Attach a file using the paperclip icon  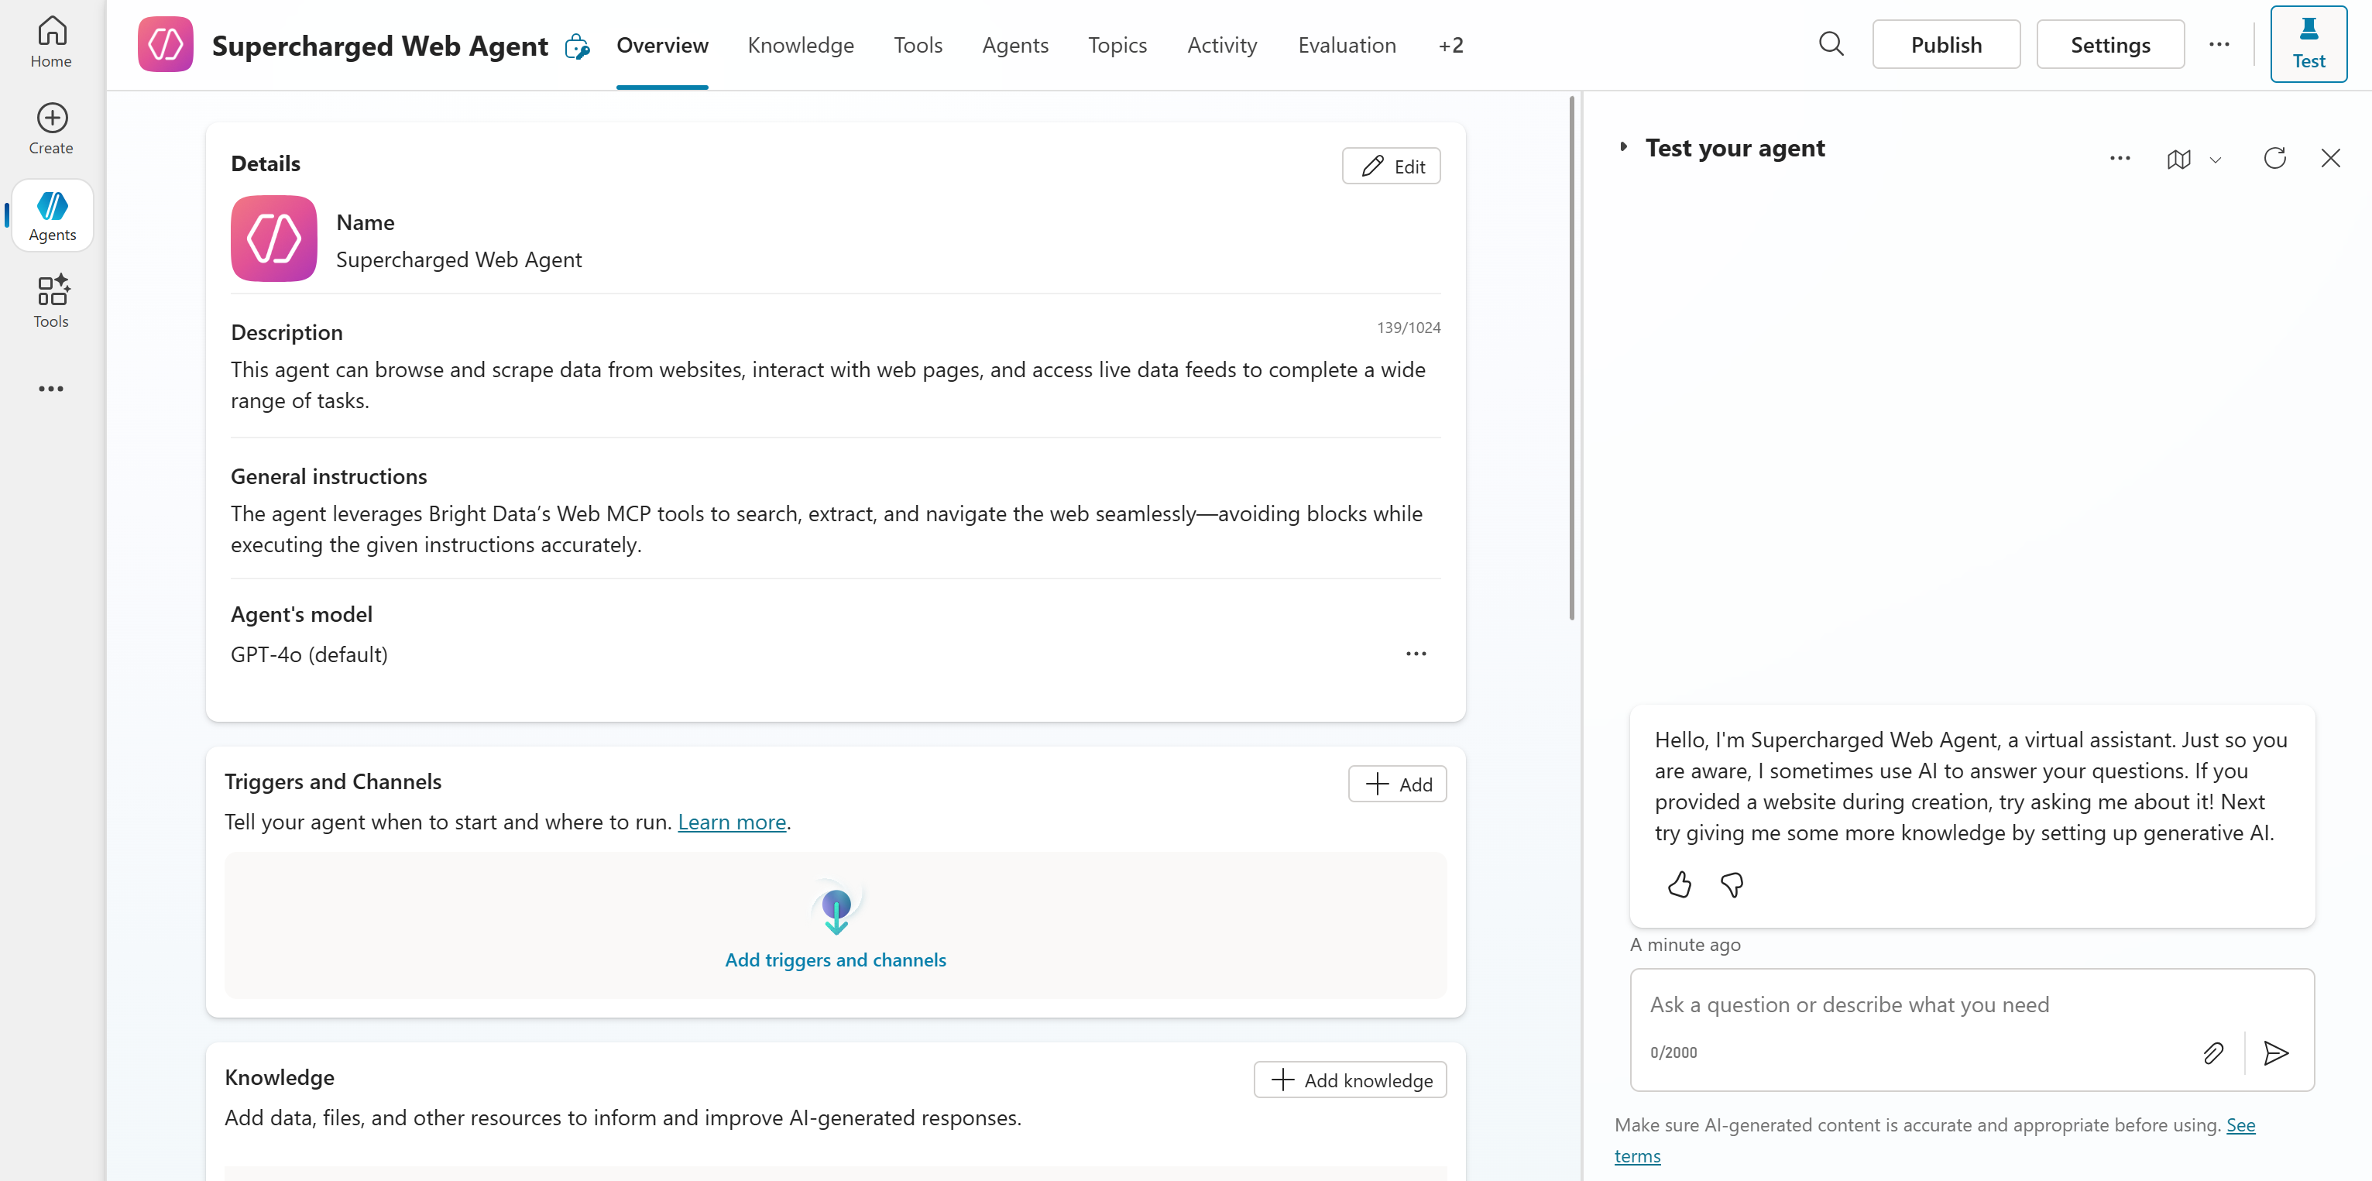[x=2213, y=1053]
